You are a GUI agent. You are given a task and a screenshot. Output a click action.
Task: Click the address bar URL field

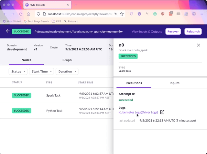point(80,14)
